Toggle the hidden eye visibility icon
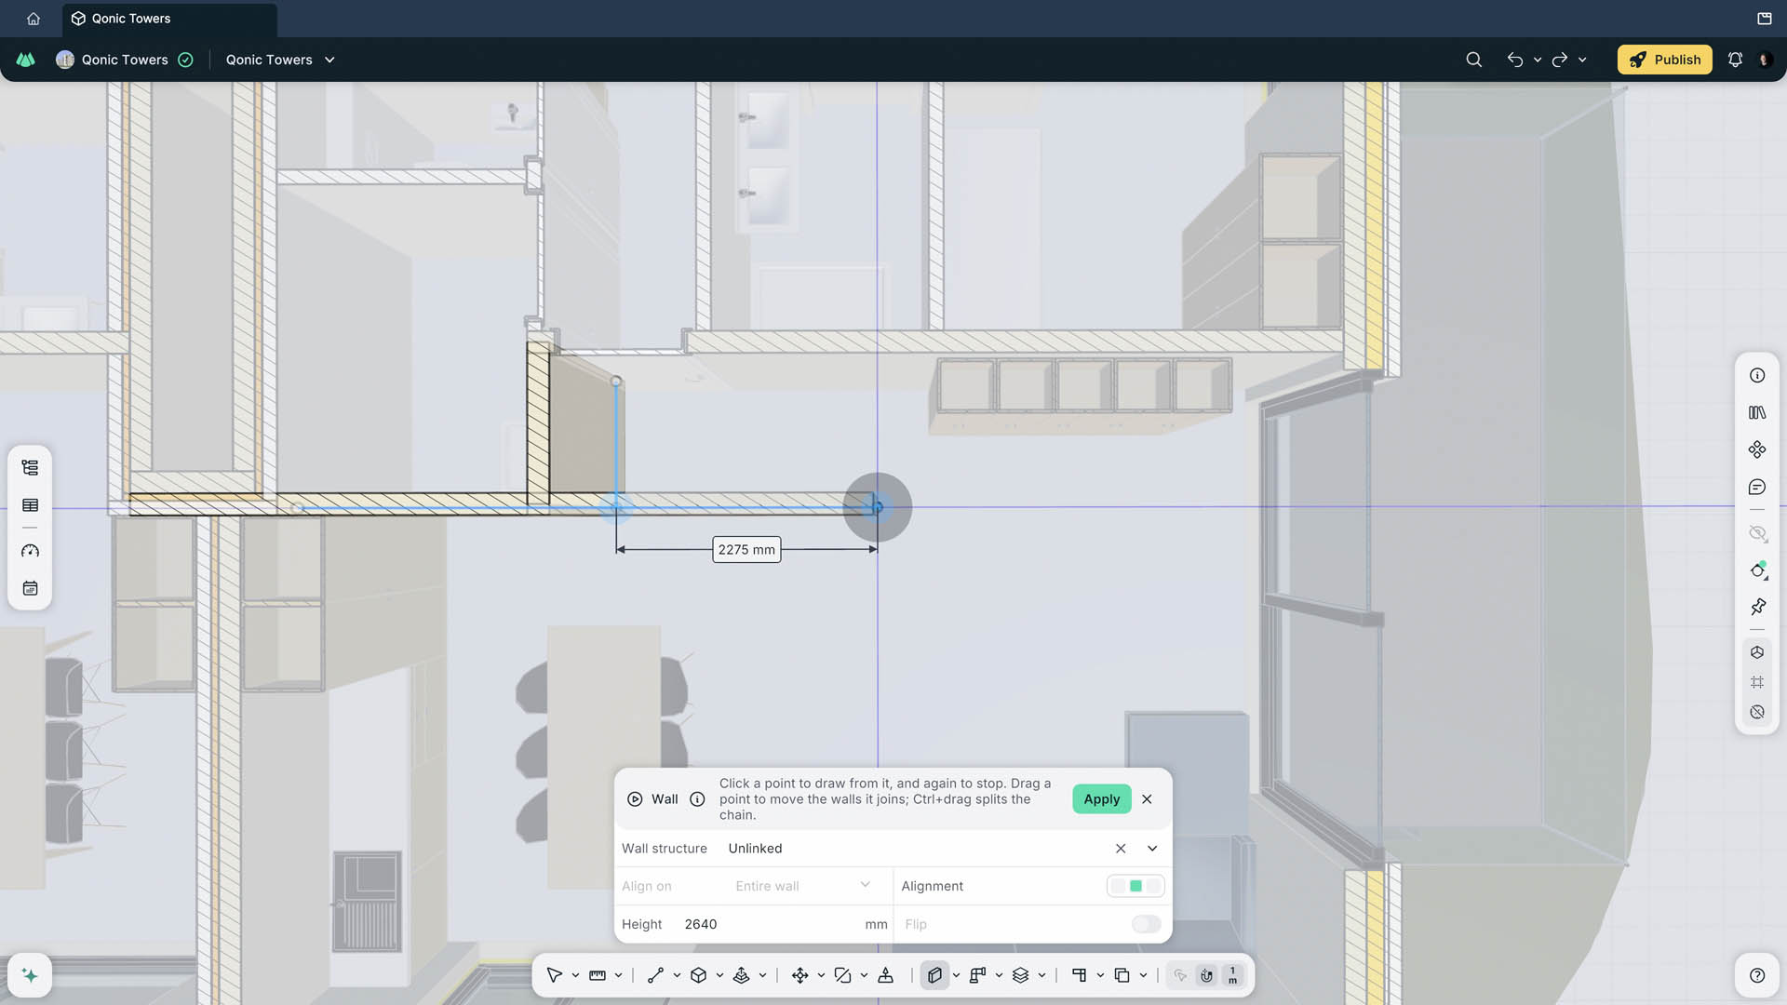 1757,533
